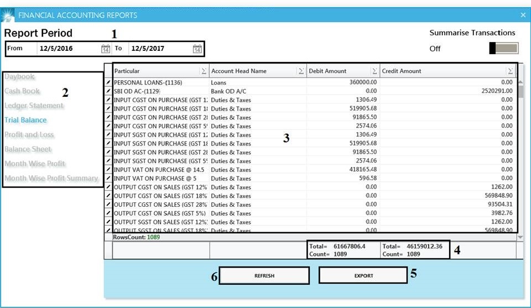Screen dimensions: 531x308
Task: Click edit pencil for OUTPUT CGST ON SALES (GST 5%)
Action: 108,213
